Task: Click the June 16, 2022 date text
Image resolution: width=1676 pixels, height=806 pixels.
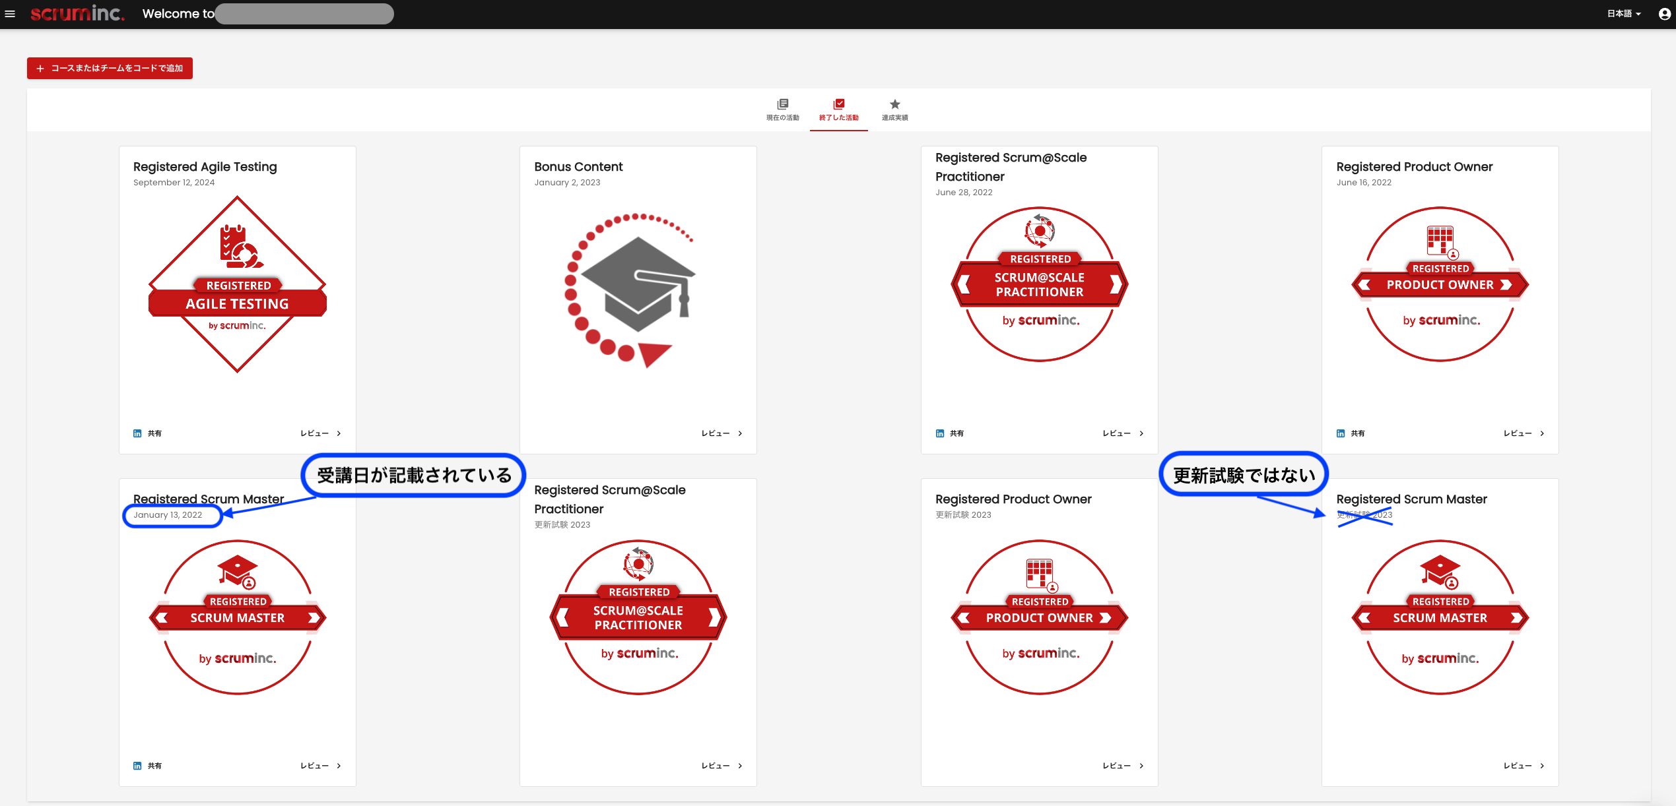Action: coord(1364,183)
